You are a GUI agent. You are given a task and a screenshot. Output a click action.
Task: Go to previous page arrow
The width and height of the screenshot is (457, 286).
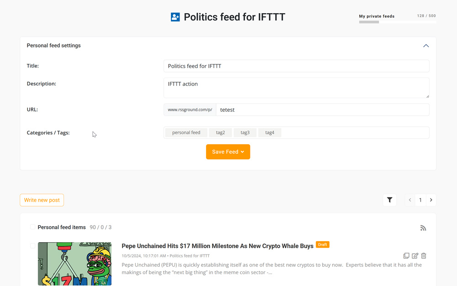[410, 200]
